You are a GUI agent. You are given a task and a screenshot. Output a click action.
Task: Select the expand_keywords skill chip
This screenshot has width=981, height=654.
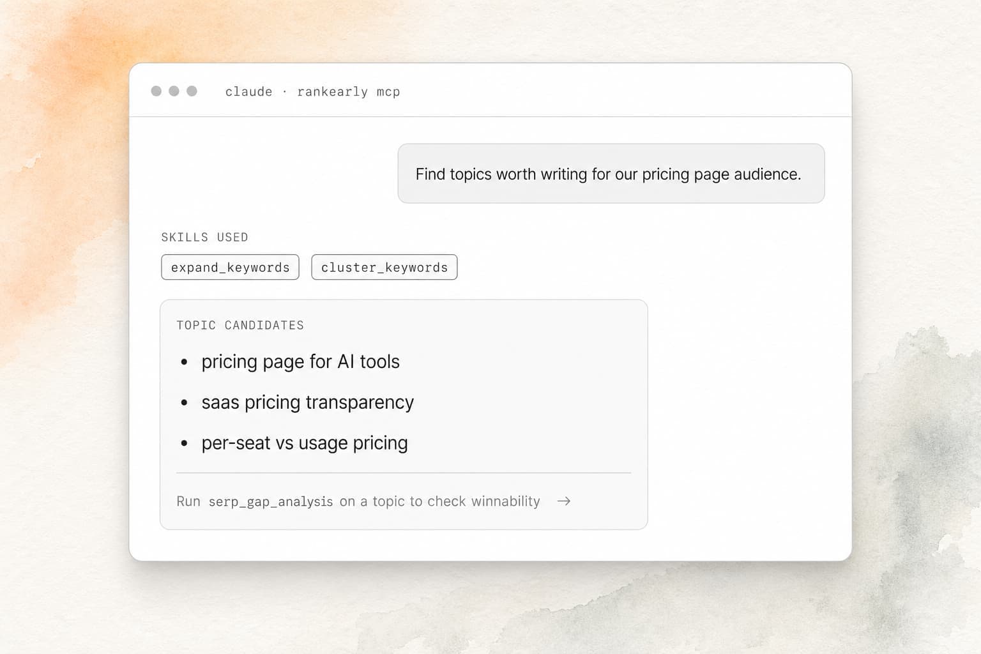tap(230, 267)
